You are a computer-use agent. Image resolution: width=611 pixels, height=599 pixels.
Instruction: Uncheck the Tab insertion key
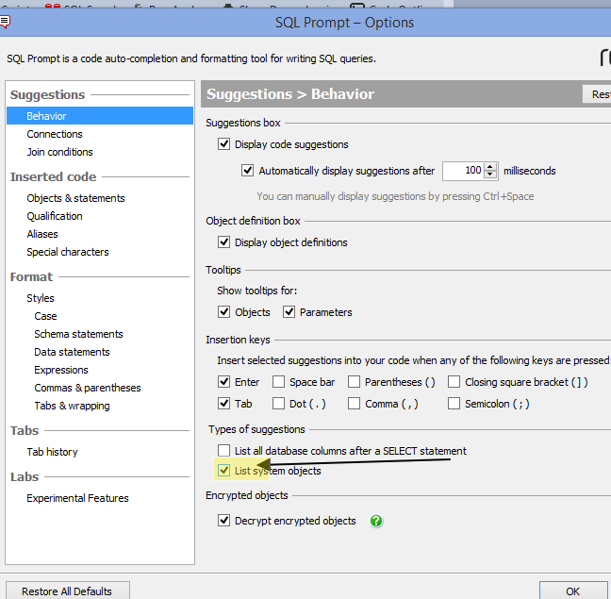(223, 404)
